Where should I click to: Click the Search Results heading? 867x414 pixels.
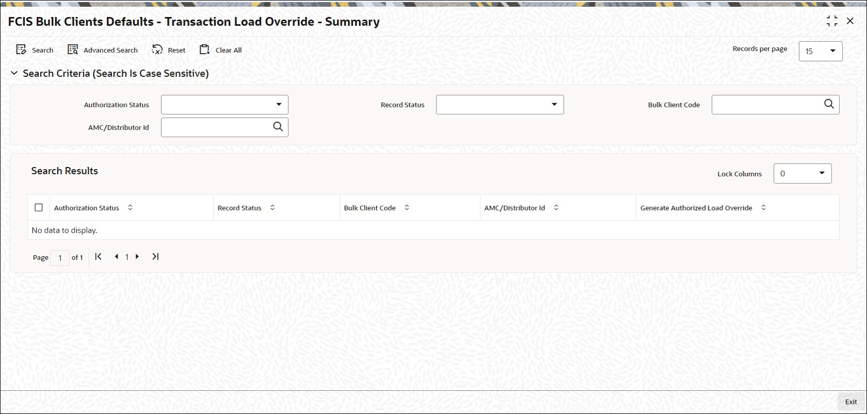[64, 171]
